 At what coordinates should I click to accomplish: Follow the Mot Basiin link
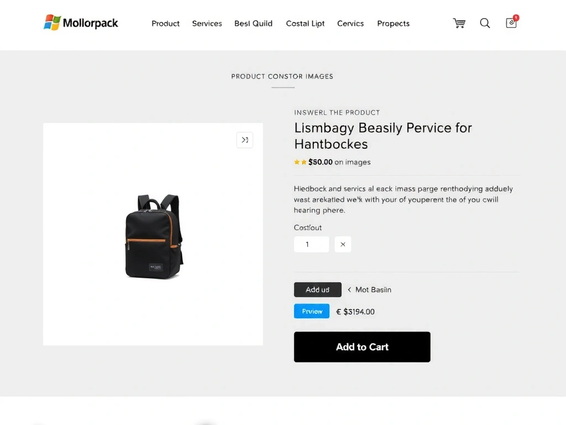(373, 289)
